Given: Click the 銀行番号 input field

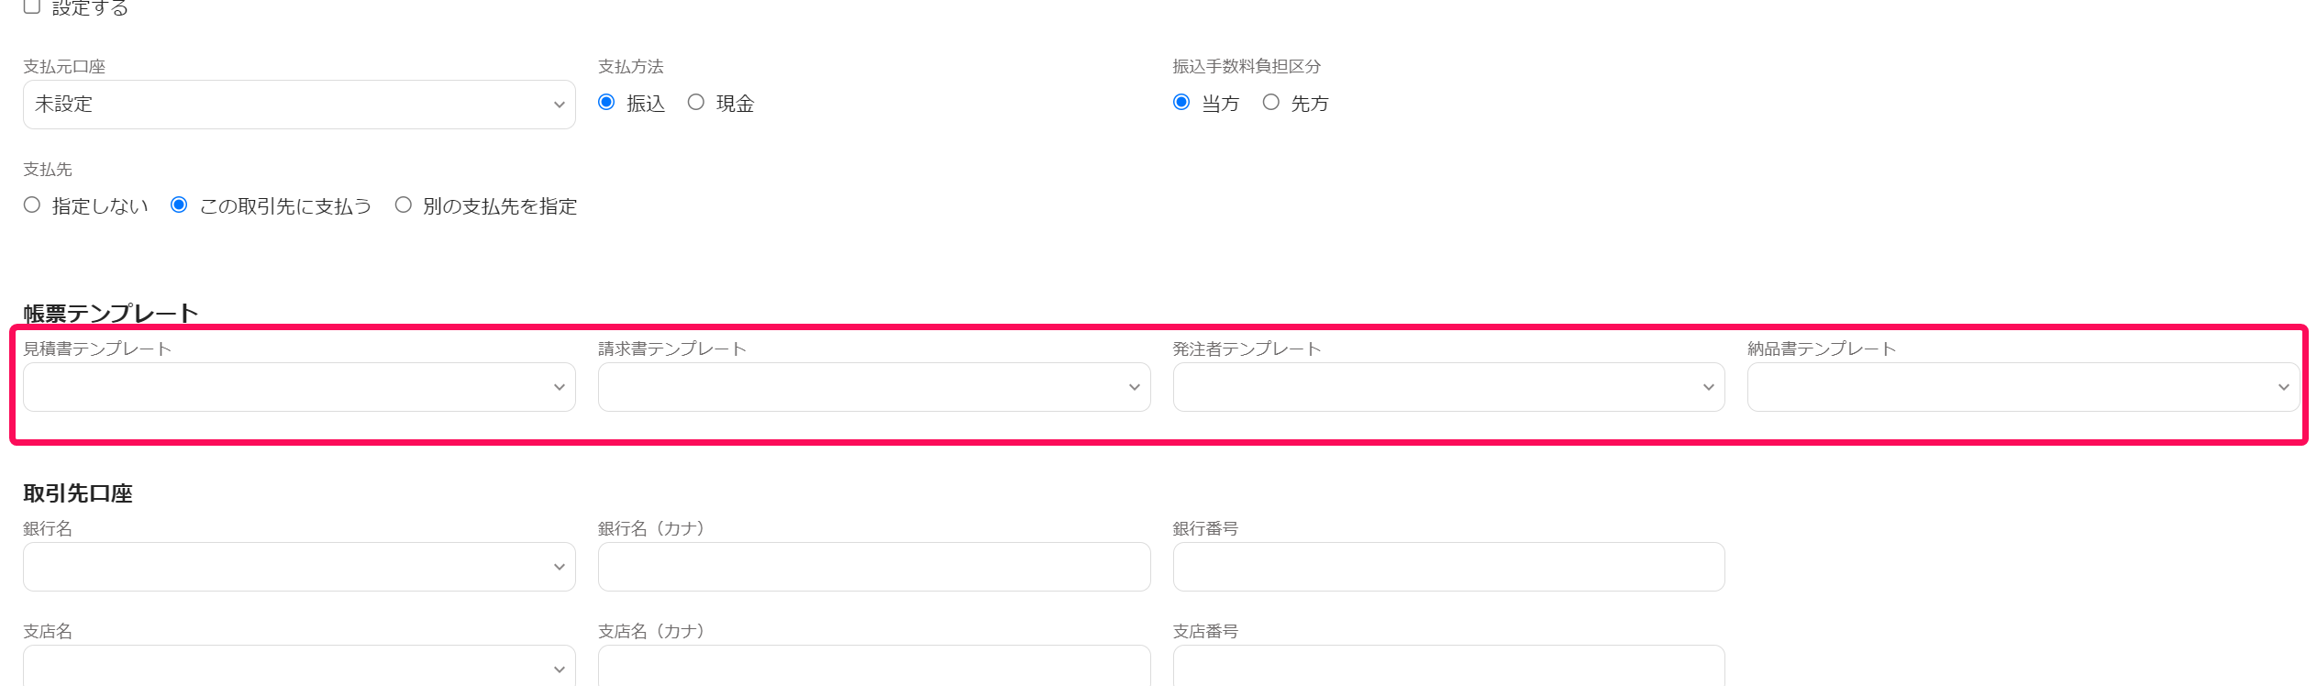Looking at the screenshot, I should [1449, 567].
